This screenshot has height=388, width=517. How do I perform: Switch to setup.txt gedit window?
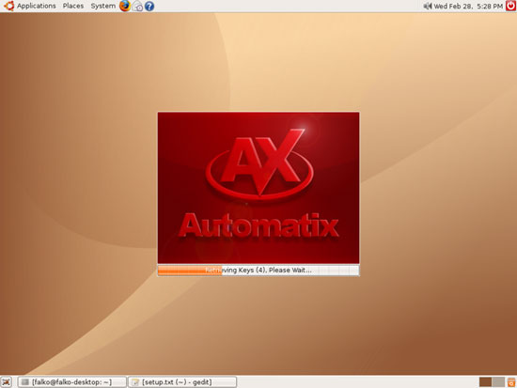pyautogui.click(x=182, y=382)
